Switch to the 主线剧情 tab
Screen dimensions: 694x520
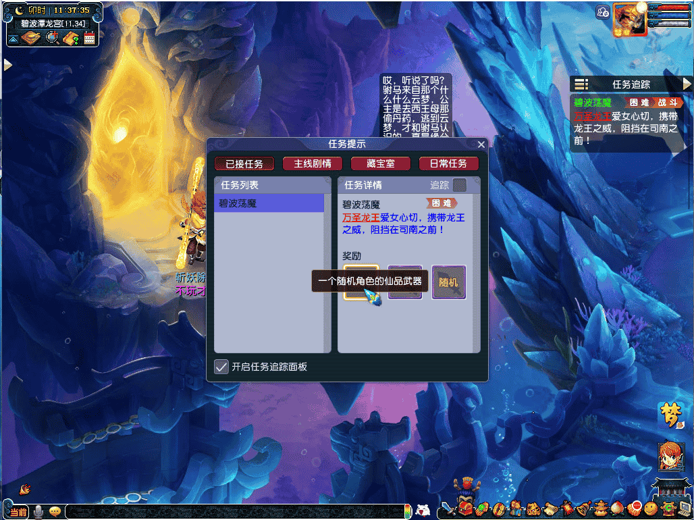312,163
